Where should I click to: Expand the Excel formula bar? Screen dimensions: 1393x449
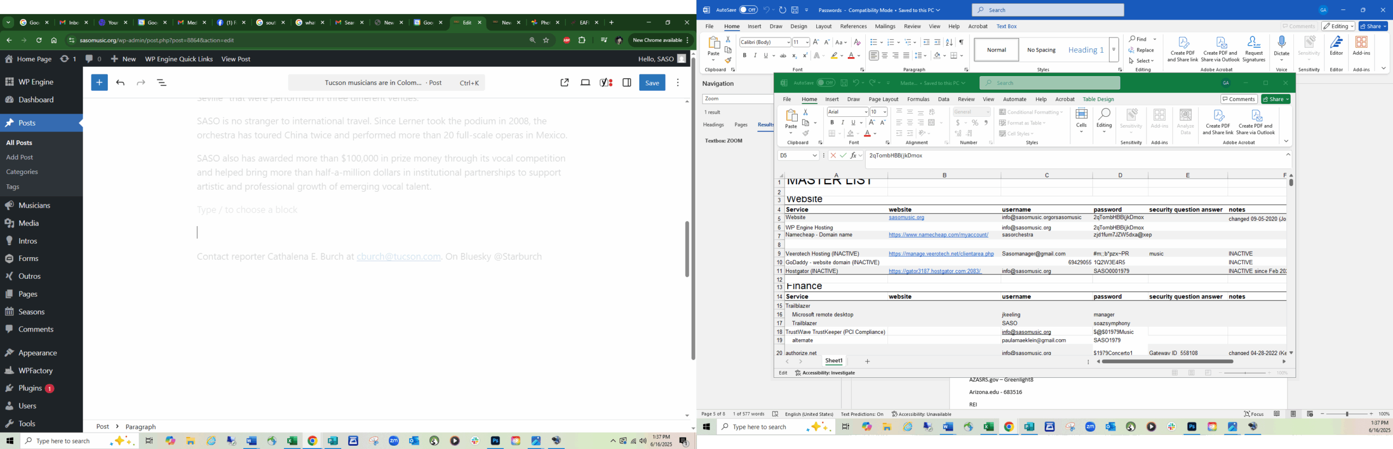[1288, 155]
